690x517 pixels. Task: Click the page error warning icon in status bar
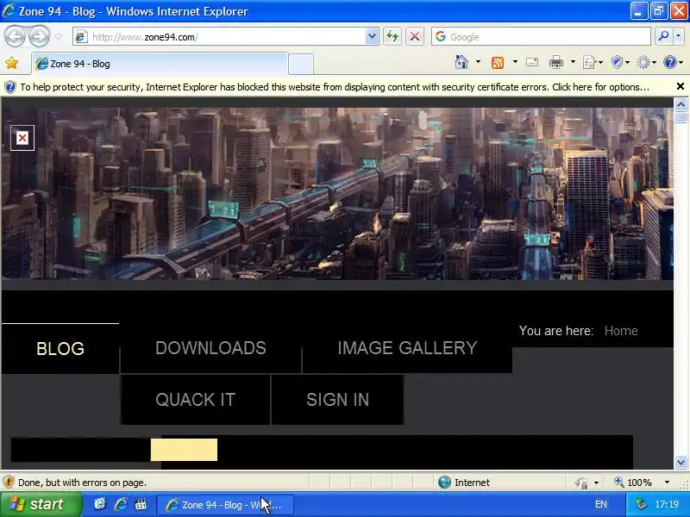[9, 483]
